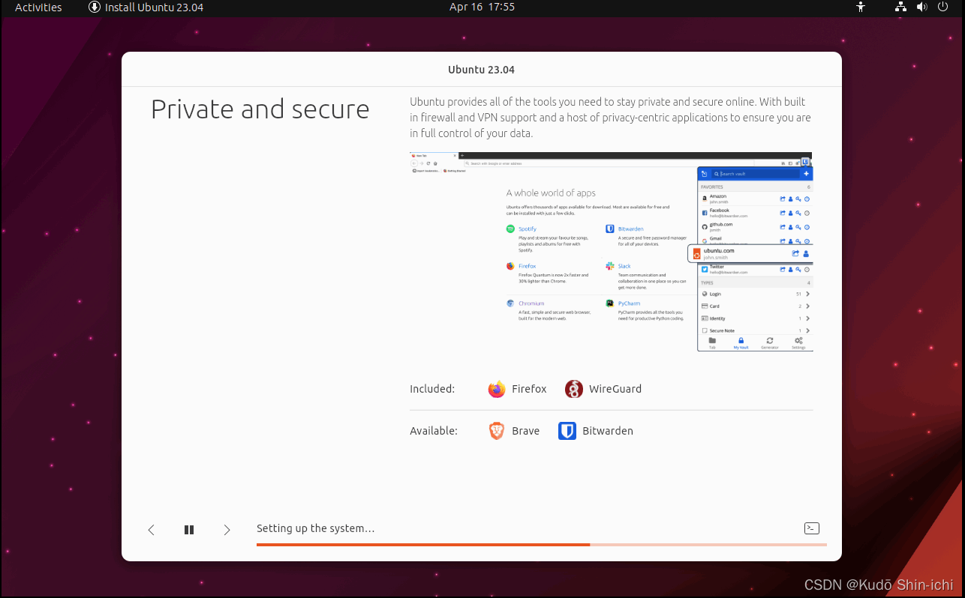The width and height of the screenshot is (965, 598).
Task: Click the Ubuntu 23.04 window title
Action: (x=482, y=70)
